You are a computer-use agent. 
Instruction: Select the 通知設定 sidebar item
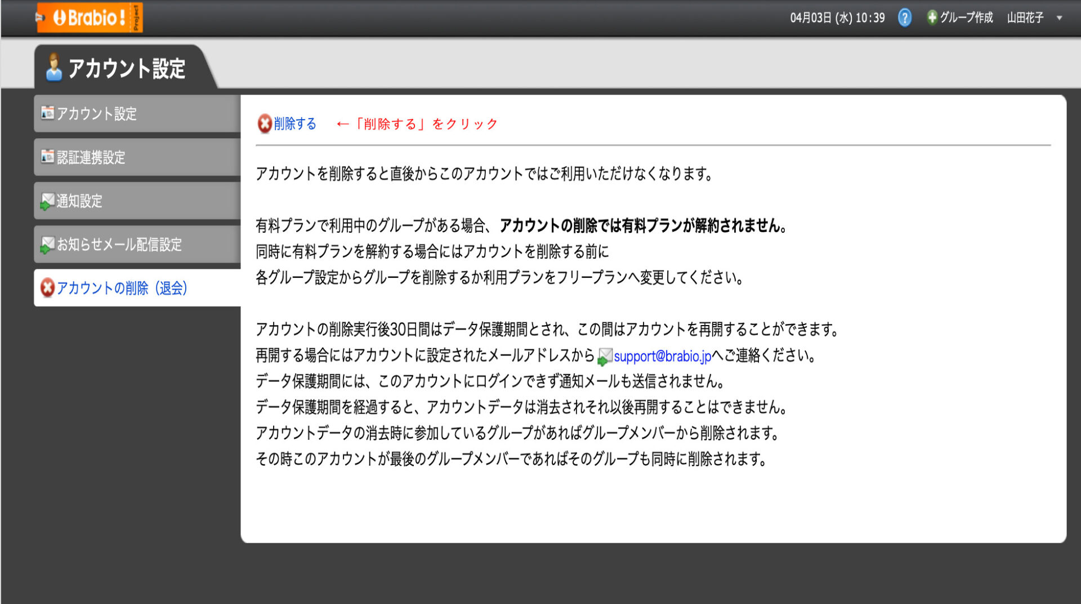[79, 201]
